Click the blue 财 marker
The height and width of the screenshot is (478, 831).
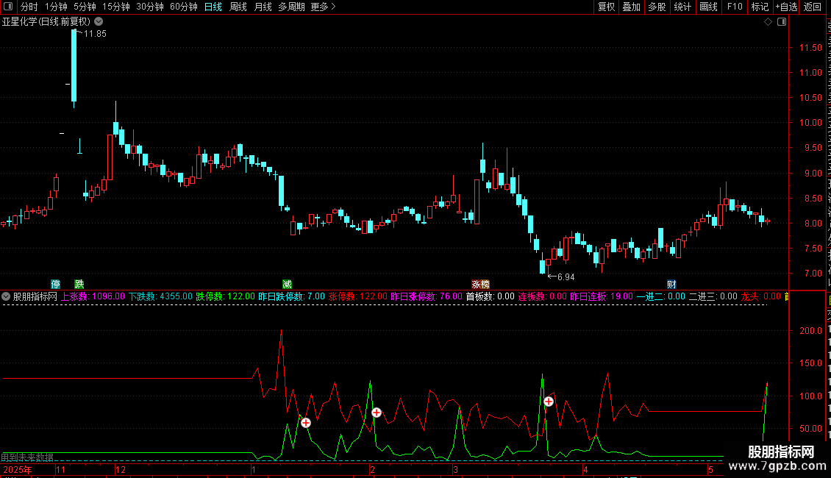(671, 285)
